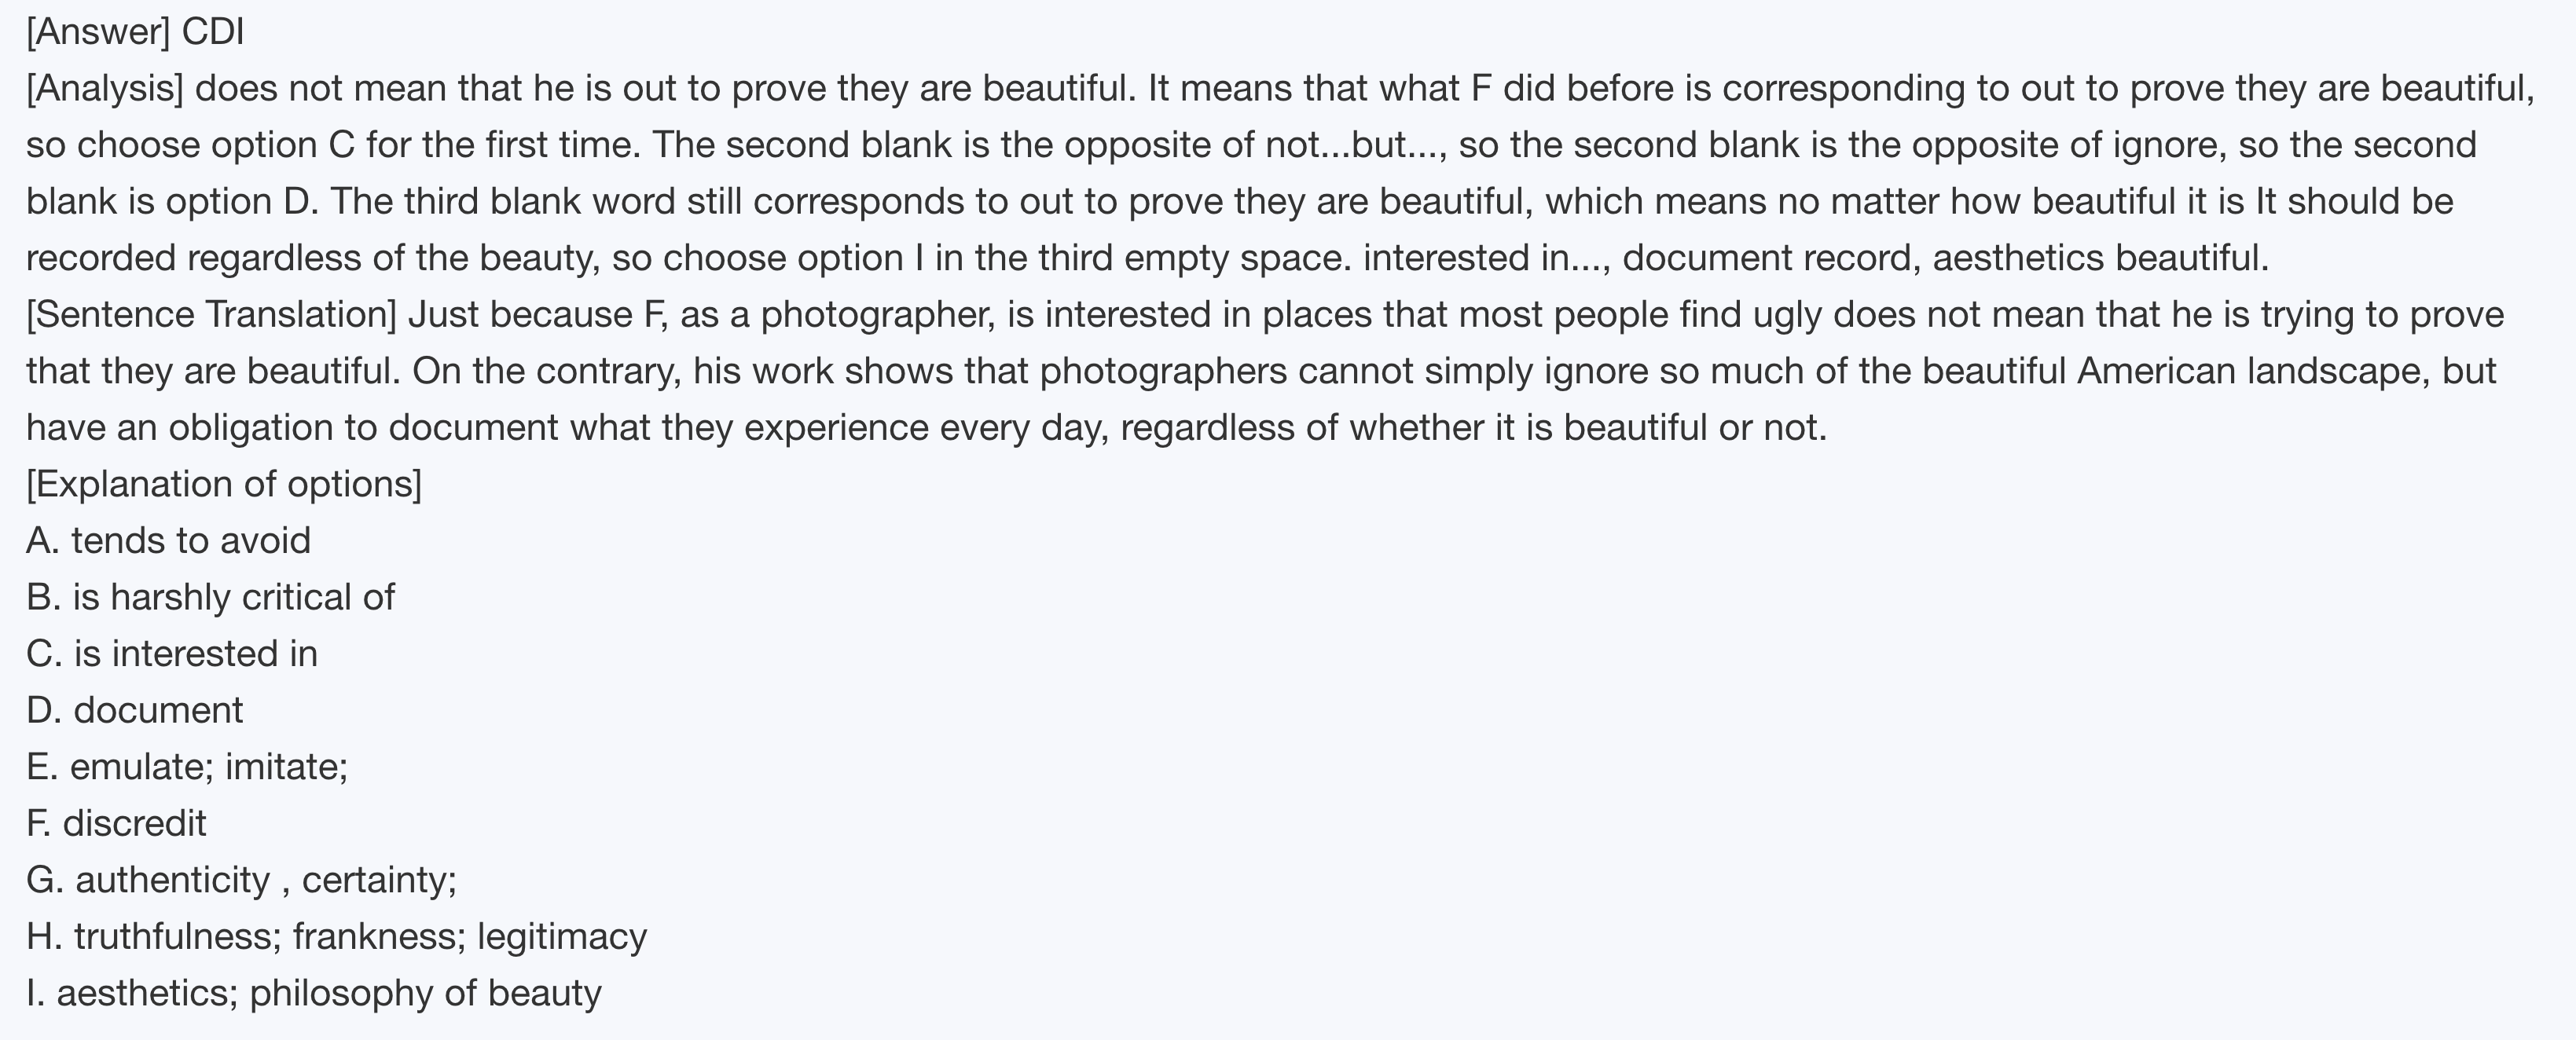
Task: Choose option I "aesthetics; philosophy of beauty"
Action: tap(314, 993)
